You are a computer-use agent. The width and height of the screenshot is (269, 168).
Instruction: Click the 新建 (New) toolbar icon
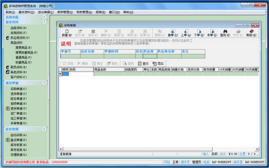(67, 31)
